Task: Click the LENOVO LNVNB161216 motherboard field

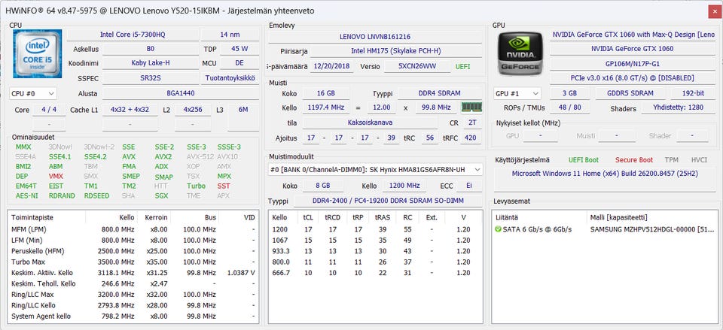Action: (x=375, y=36)
